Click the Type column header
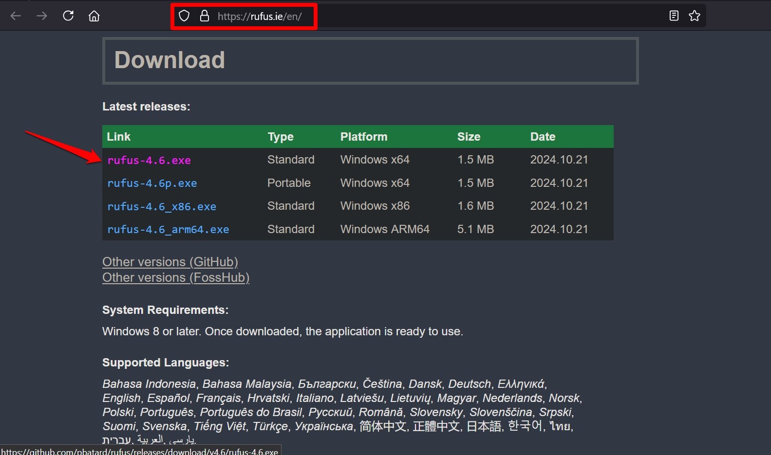 click(x=281, y=137)
